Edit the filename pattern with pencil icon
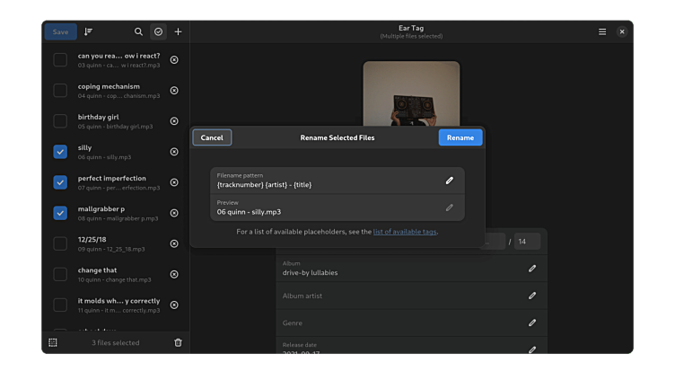This screenshot has height=380, width=675. click(x=450, y=181)
